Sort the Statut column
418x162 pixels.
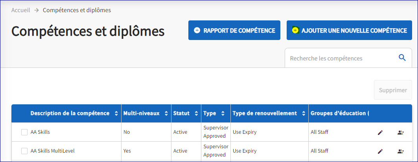pyautogui.click(x=196, y=114)
